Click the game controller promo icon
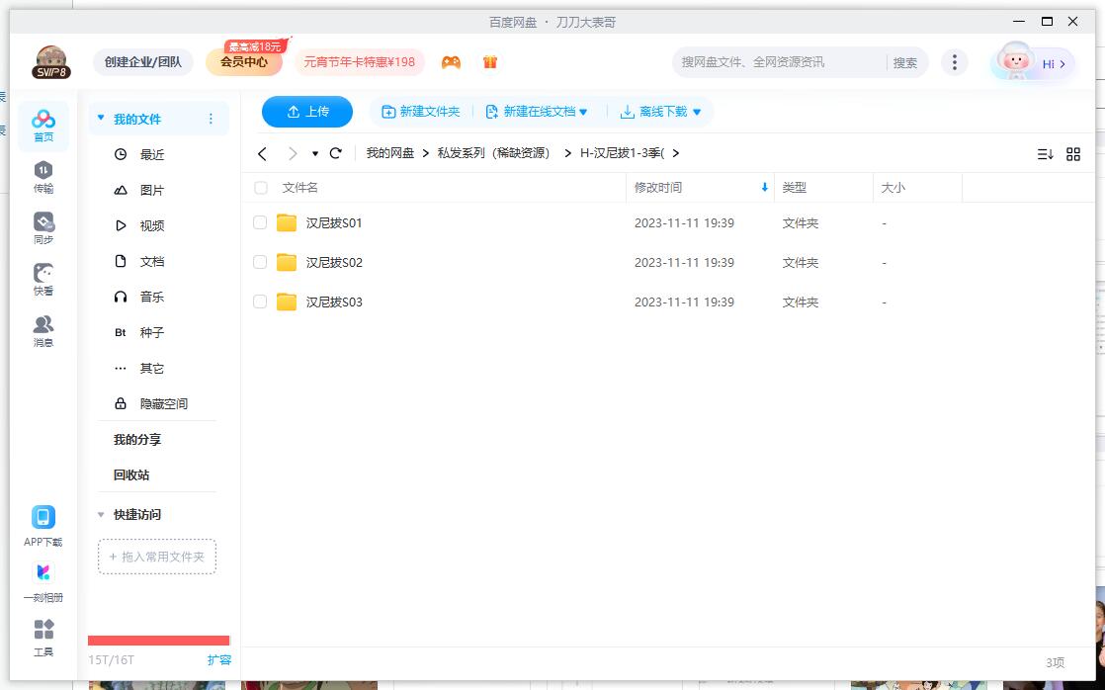This screenshot has width=1105, height=690. point(451,61)
